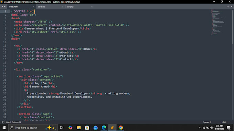Viewport: 234px width, 131px height.
Task: Click Sublime Text taskbar icon
Action: point(113,128)
